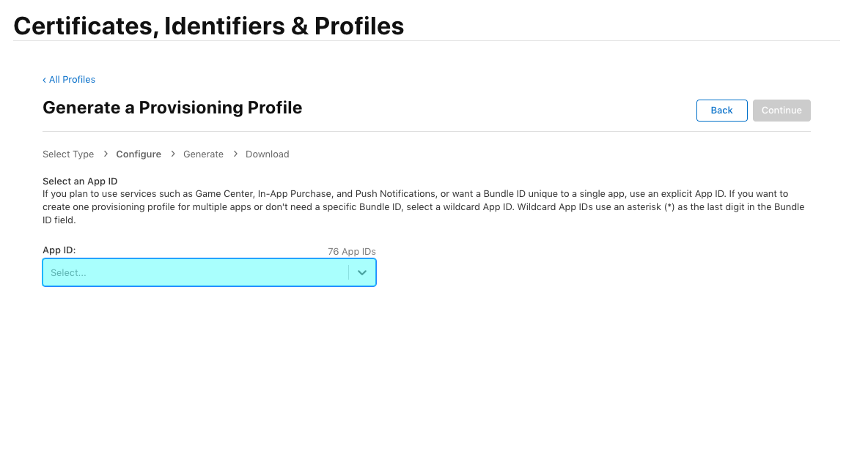The width and height of the screenshot is (846, 459).
Task: Click chevron between Select Type and Configure
Action: pos(106,154)
